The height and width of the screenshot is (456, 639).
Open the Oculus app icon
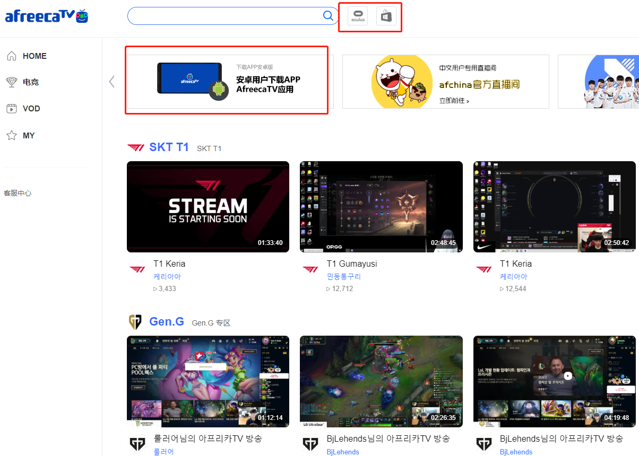pos(358,16)
